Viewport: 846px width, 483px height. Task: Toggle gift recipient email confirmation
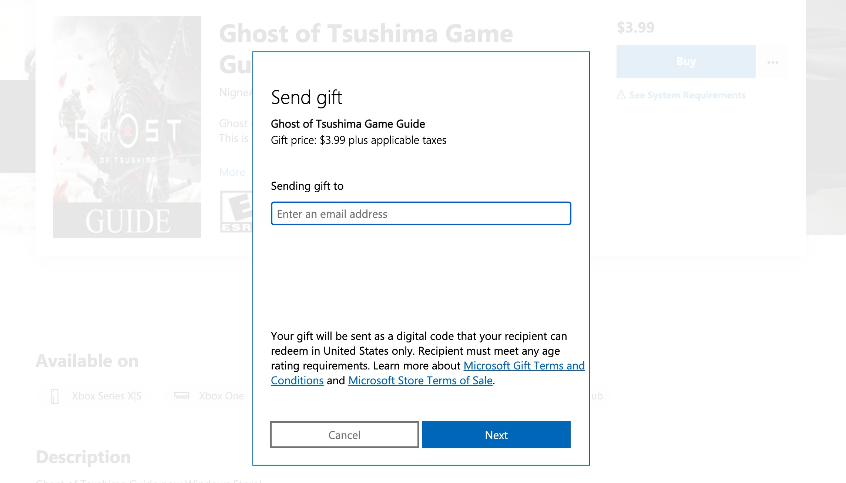(421, 213)
